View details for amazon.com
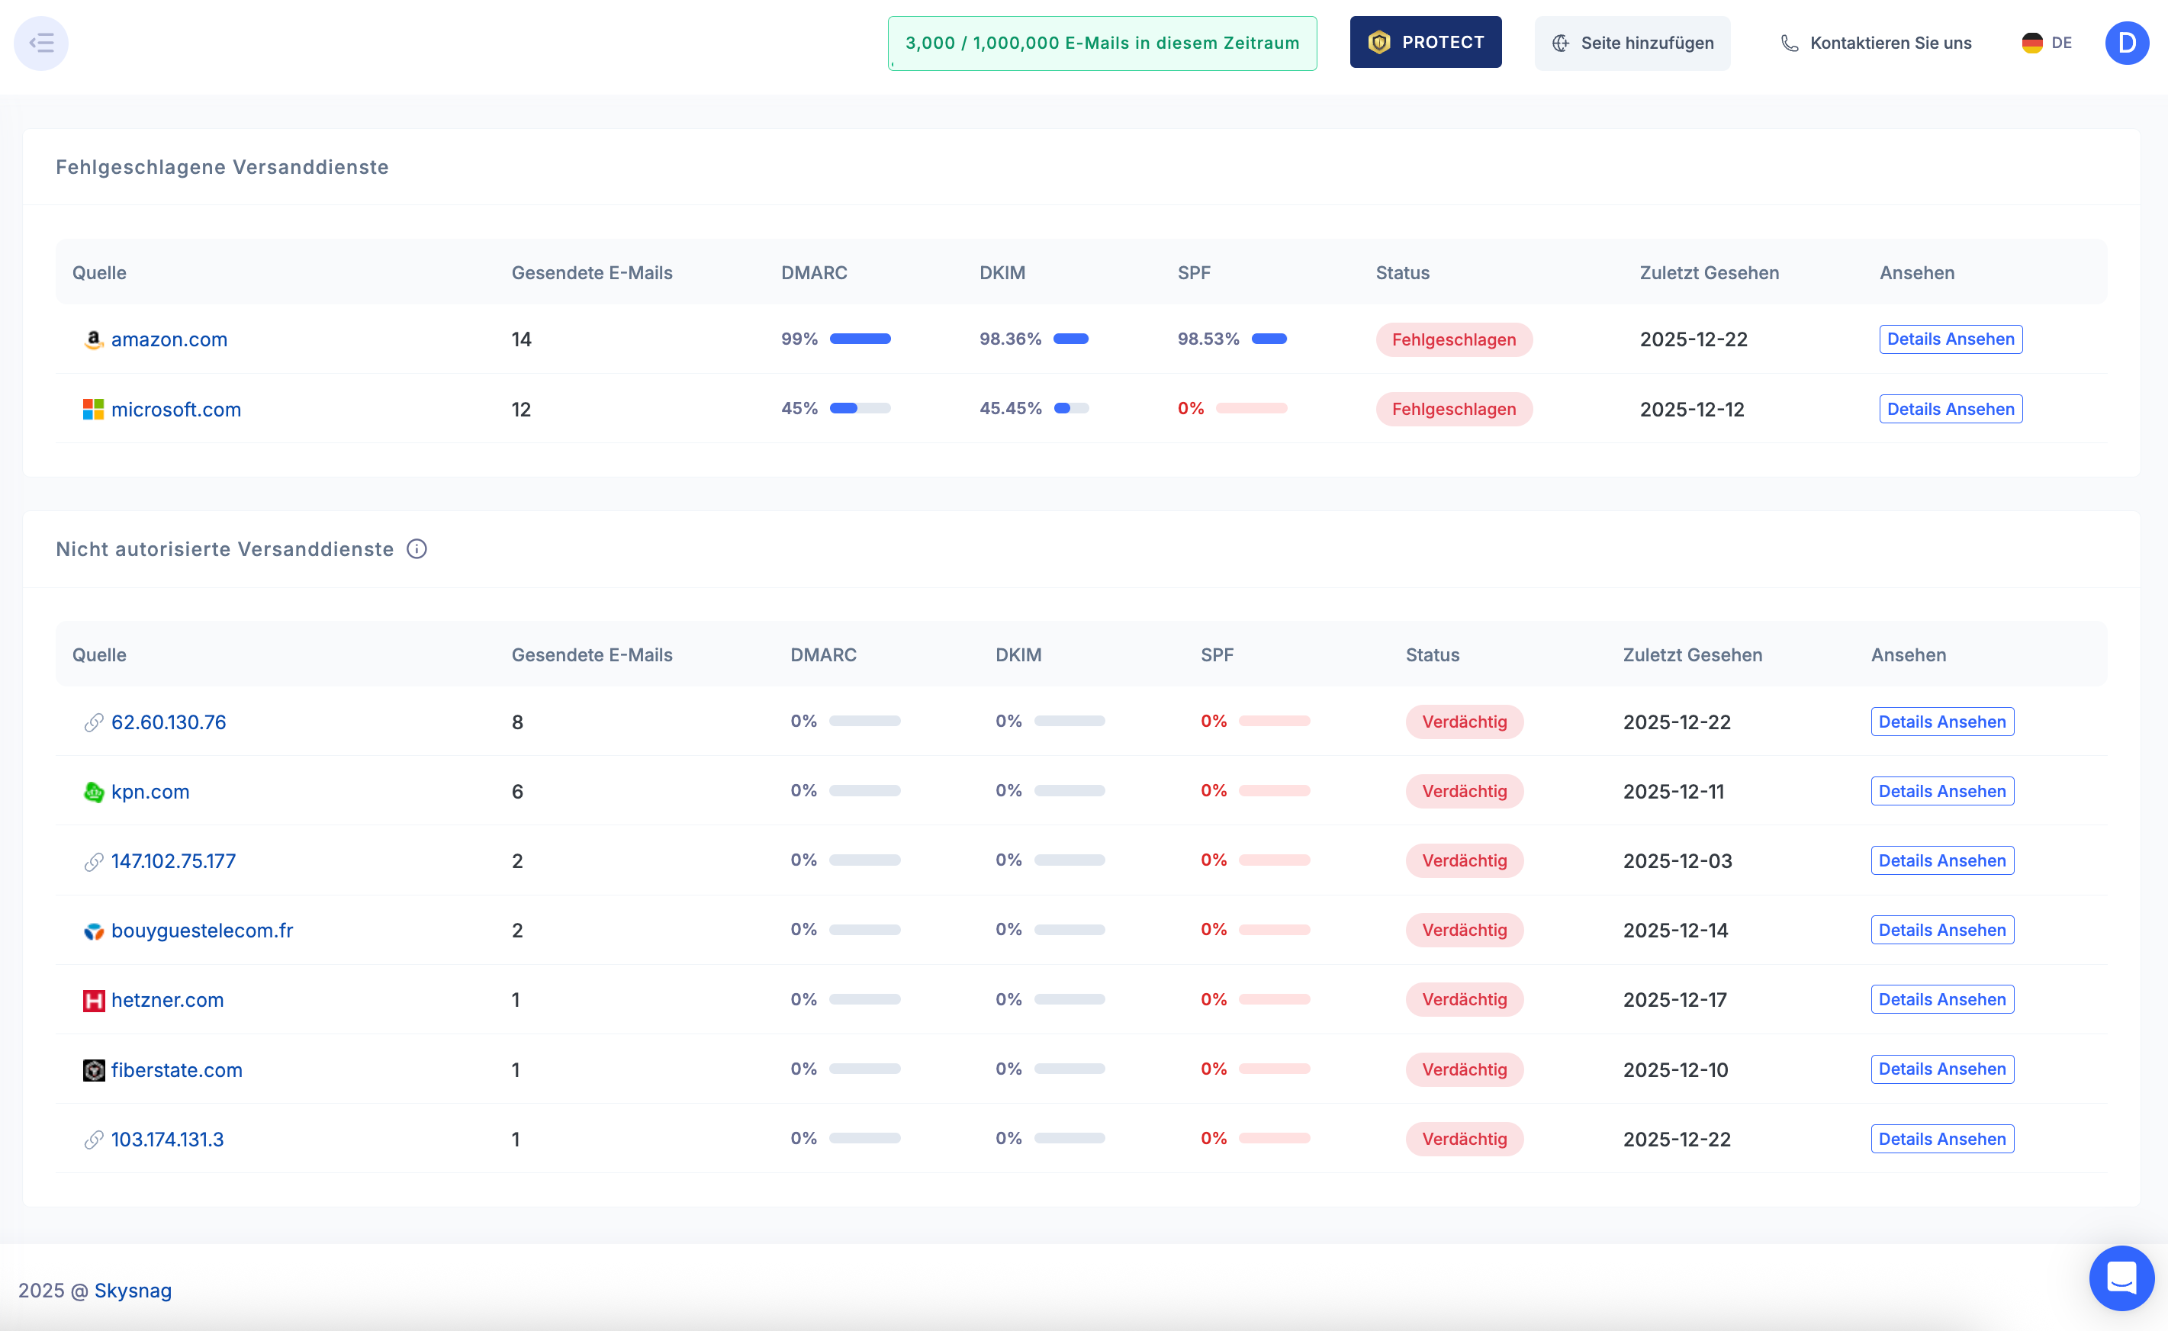The height and width of the screenshot is (1331, 2168). tap(1950, 339)
